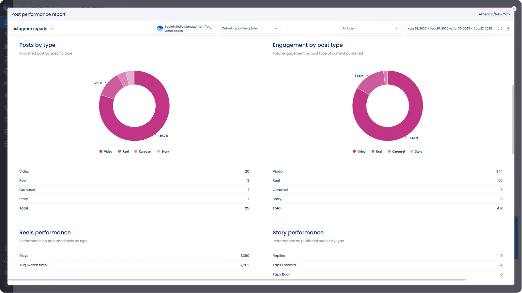Open the Default report template dropdown
The height and width of the screenshot is (293, 522).
(x=250, y=29)
